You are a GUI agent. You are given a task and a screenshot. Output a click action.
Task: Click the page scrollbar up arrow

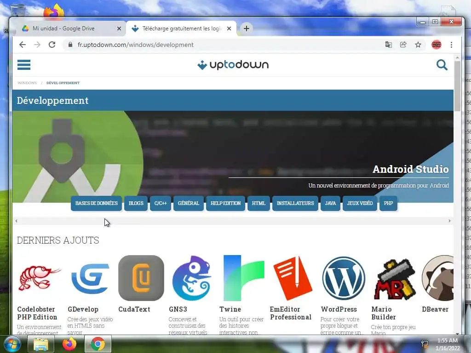[457, 57]
